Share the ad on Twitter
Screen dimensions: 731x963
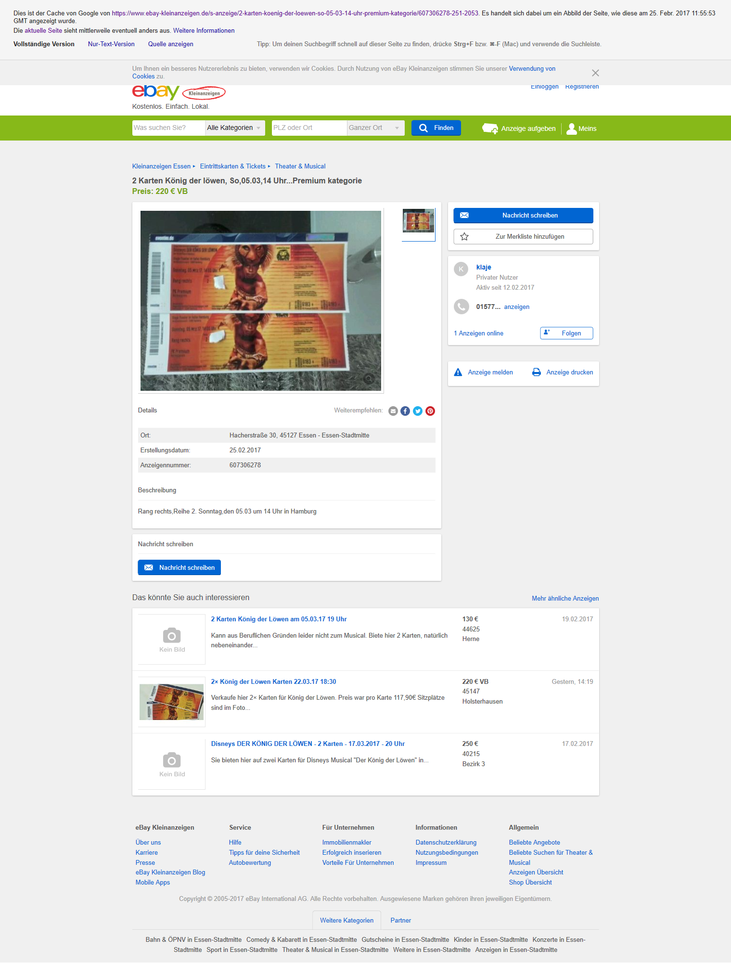tap(418, 411)
